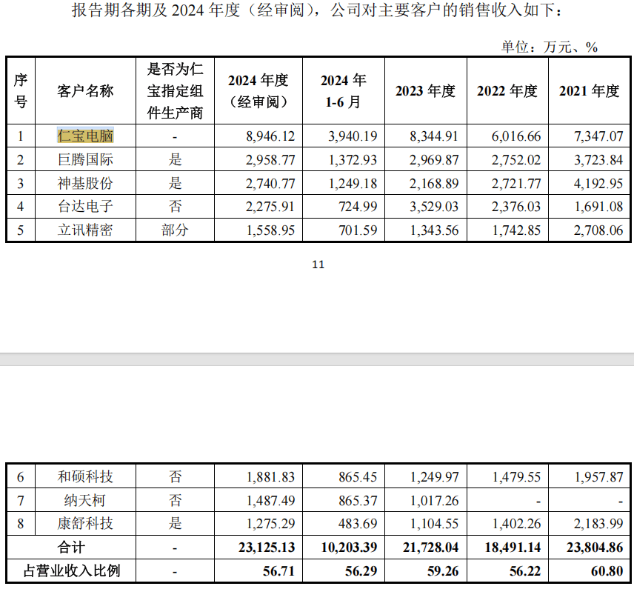The image size is (634, 589).
Task: Click the 单位:万元、% unit label
Action: click(550, 47)
